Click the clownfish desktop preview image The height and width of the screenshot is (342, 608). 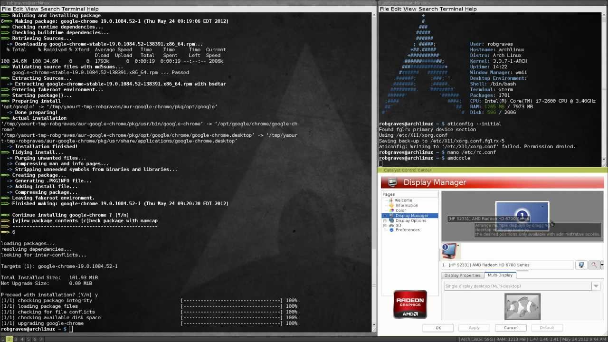[522, 306]
